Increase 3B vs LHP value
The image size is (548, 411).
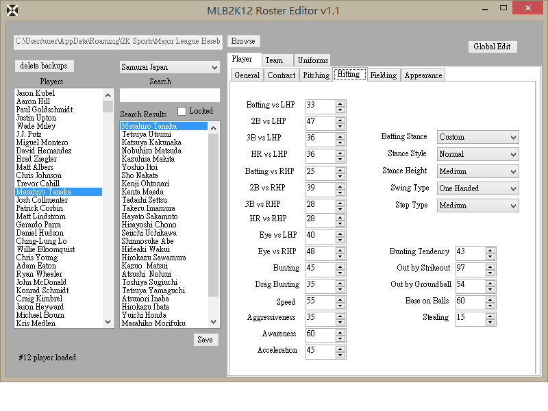340,136
